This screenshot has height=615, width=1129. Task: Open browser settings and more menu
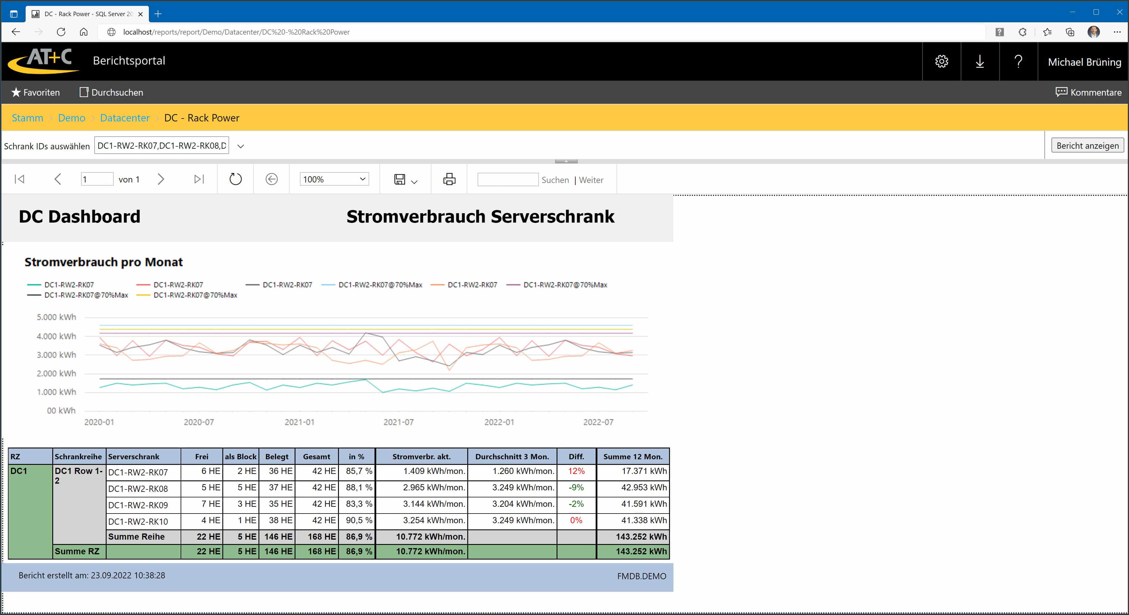coord(1117,32)
